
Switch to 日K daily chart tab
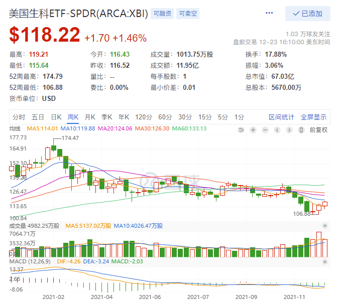click(56, 117)
